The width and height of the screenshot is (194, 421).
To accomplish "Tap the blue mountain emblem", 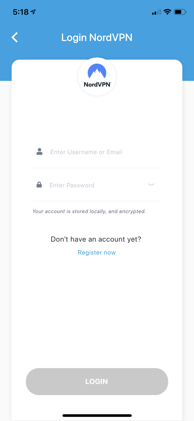I will coord(97,71).
